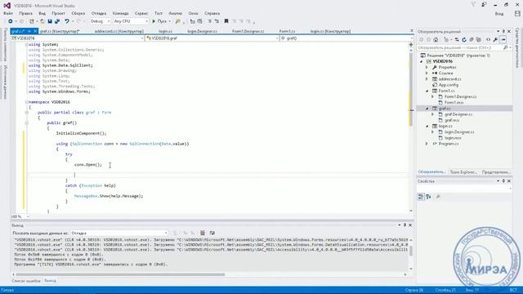This screenshot has width=523, height=294.
Task: Open the Файл menu
Action: (8, 13)
